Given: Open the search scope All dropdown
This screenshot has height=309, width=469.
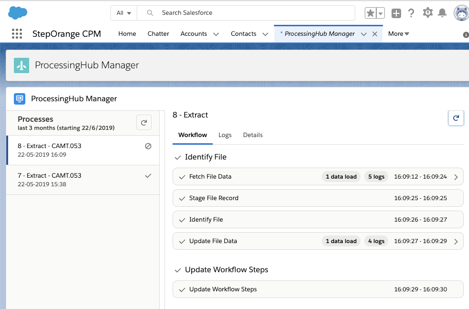Looking at the screenshot, I should 123,13.
